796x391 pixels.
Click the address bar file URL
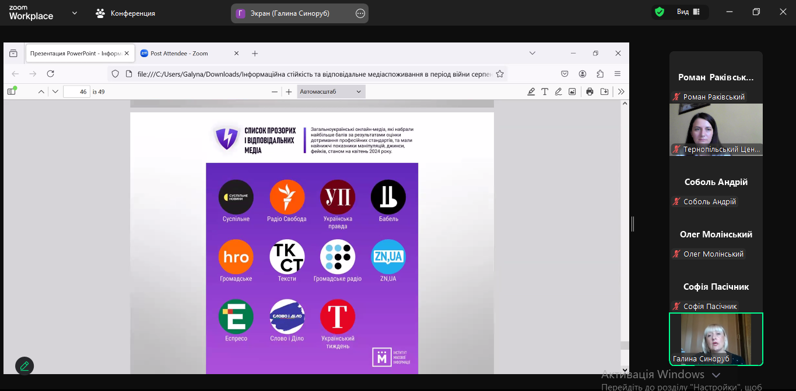point(314,74)
